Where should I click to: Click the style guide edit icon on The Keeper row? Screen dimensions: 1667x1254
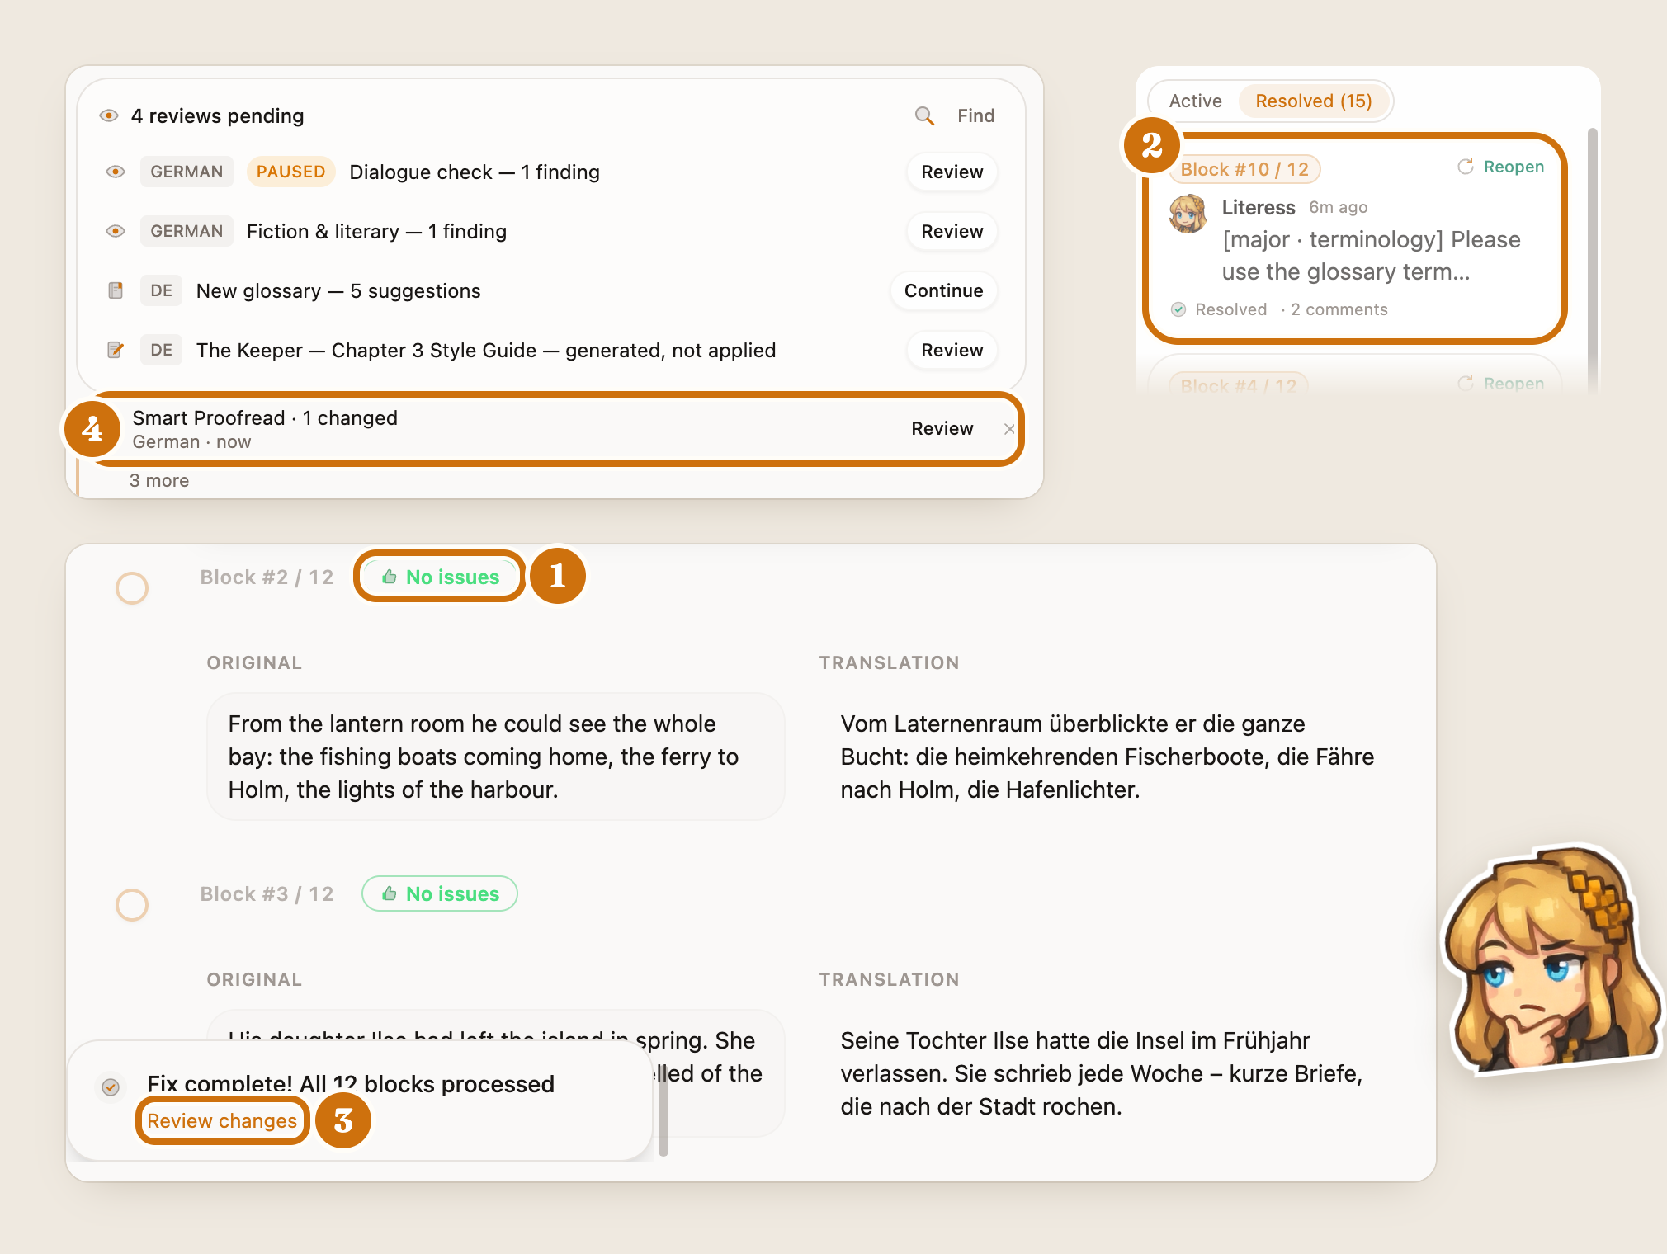(x=116, y=350)
